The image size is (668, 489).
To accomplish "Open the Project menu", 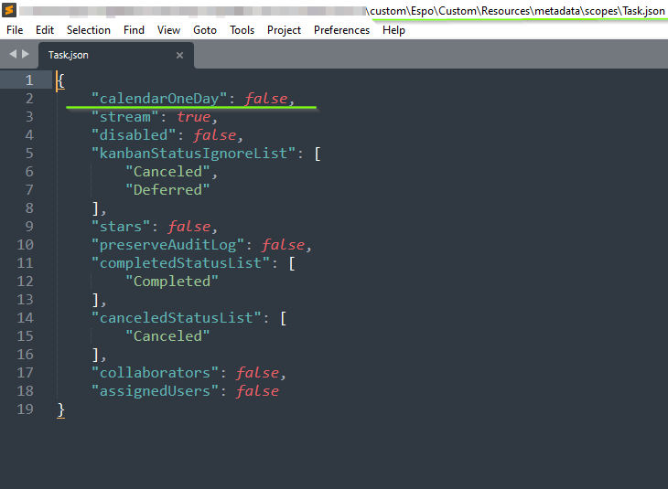I will [x=284, y=30].
